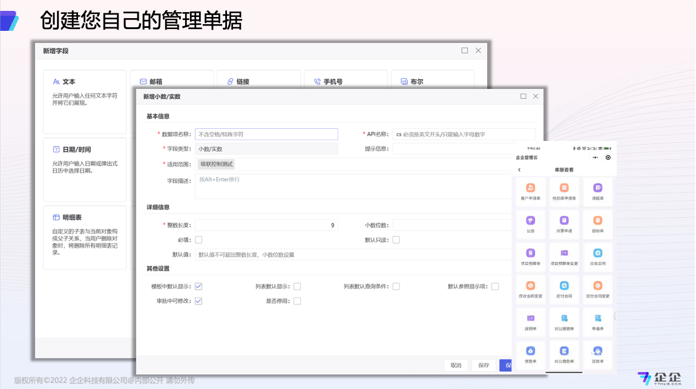Select the 文本 field type card

click(85, 101)
